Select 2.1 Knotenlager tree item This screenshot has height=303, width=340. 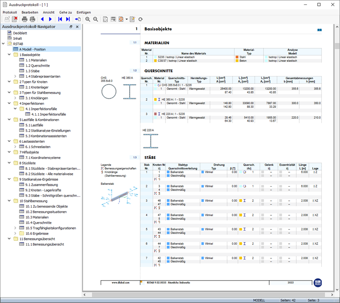coord(37,87)
